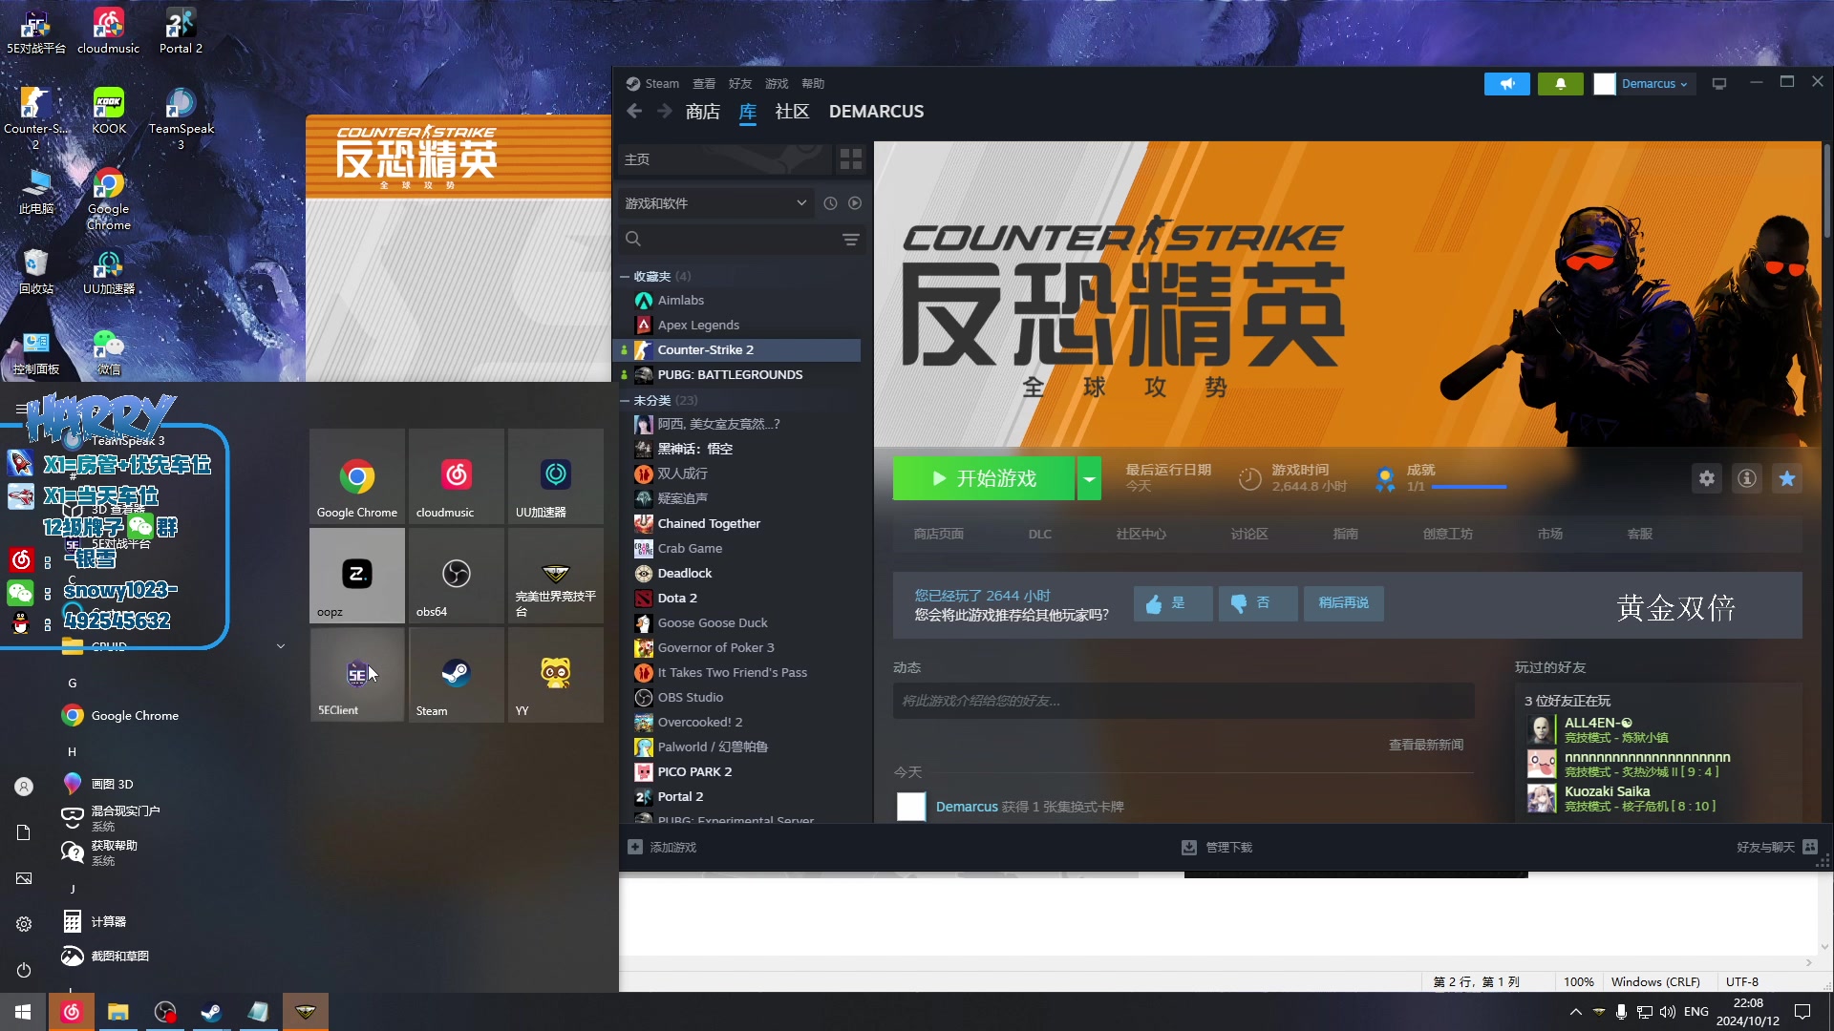
Task: Open Portal 2 desktop shortcut
Action: click(181, 31)
